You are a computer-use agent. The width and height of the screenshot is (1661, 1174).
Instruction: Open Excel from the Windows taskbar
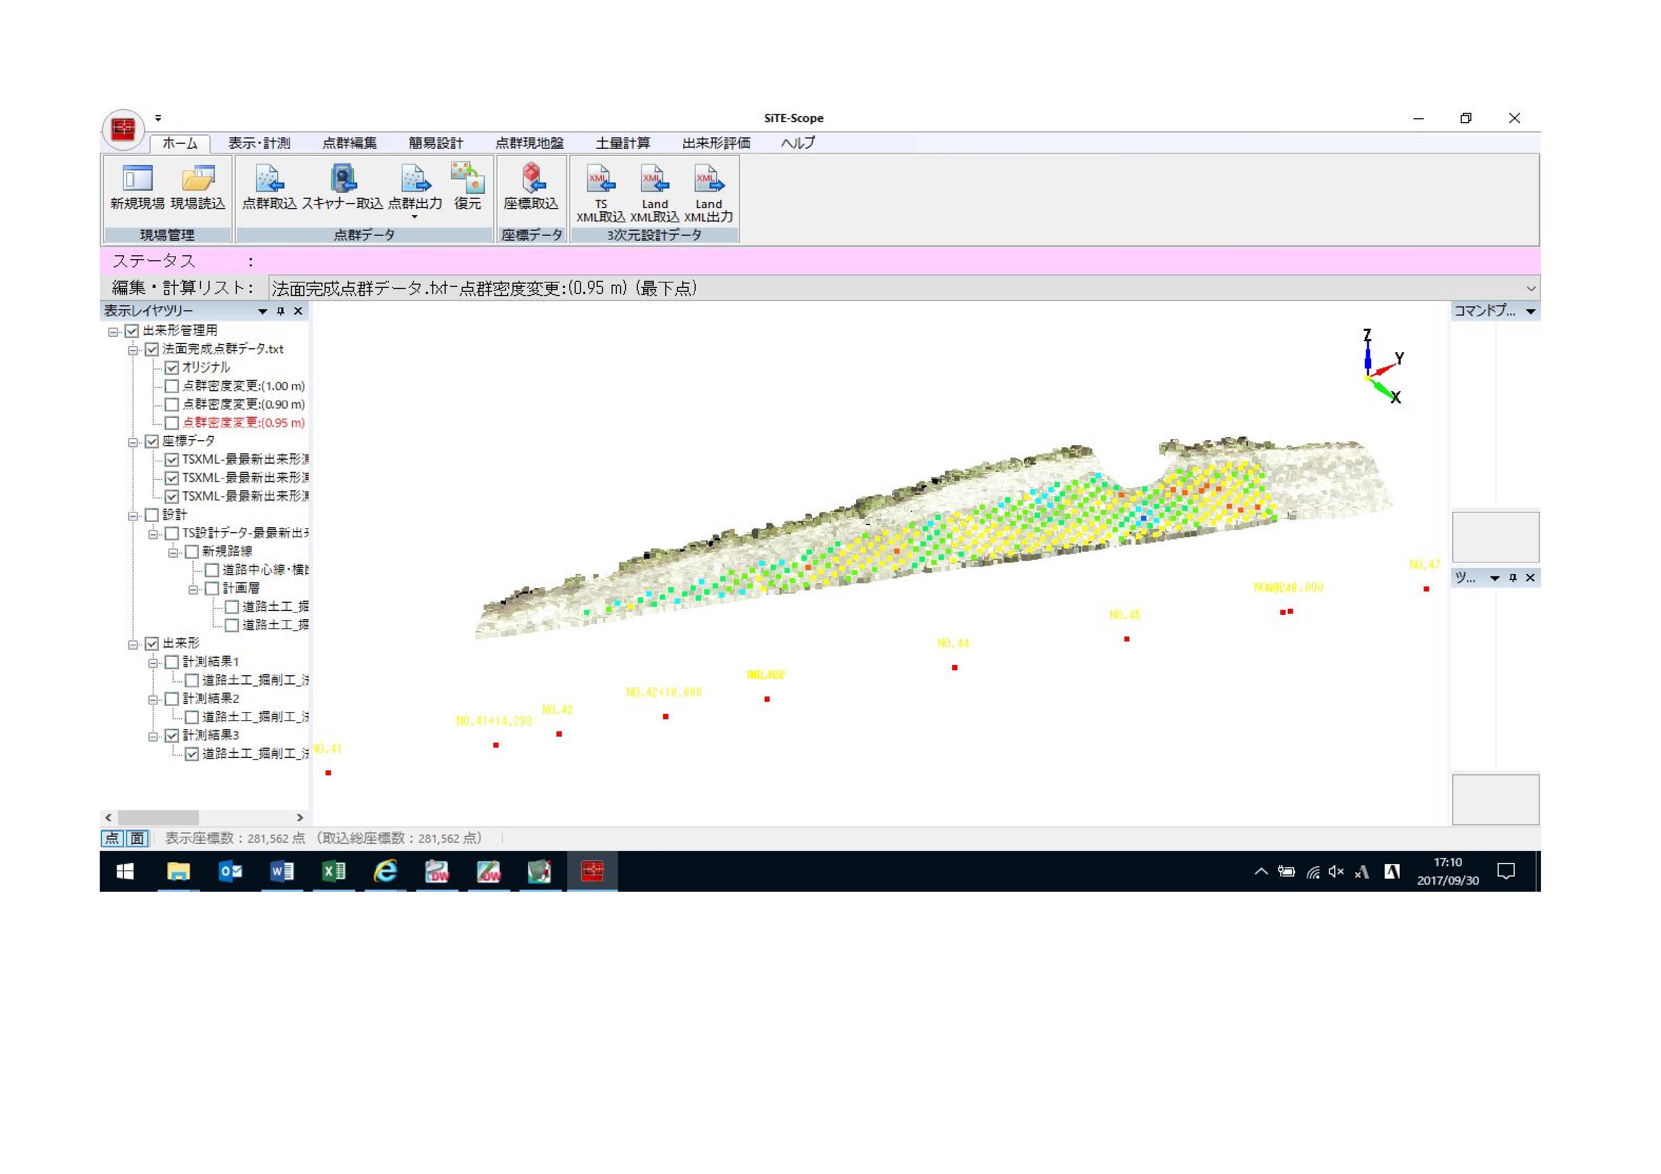click(333, 872)
